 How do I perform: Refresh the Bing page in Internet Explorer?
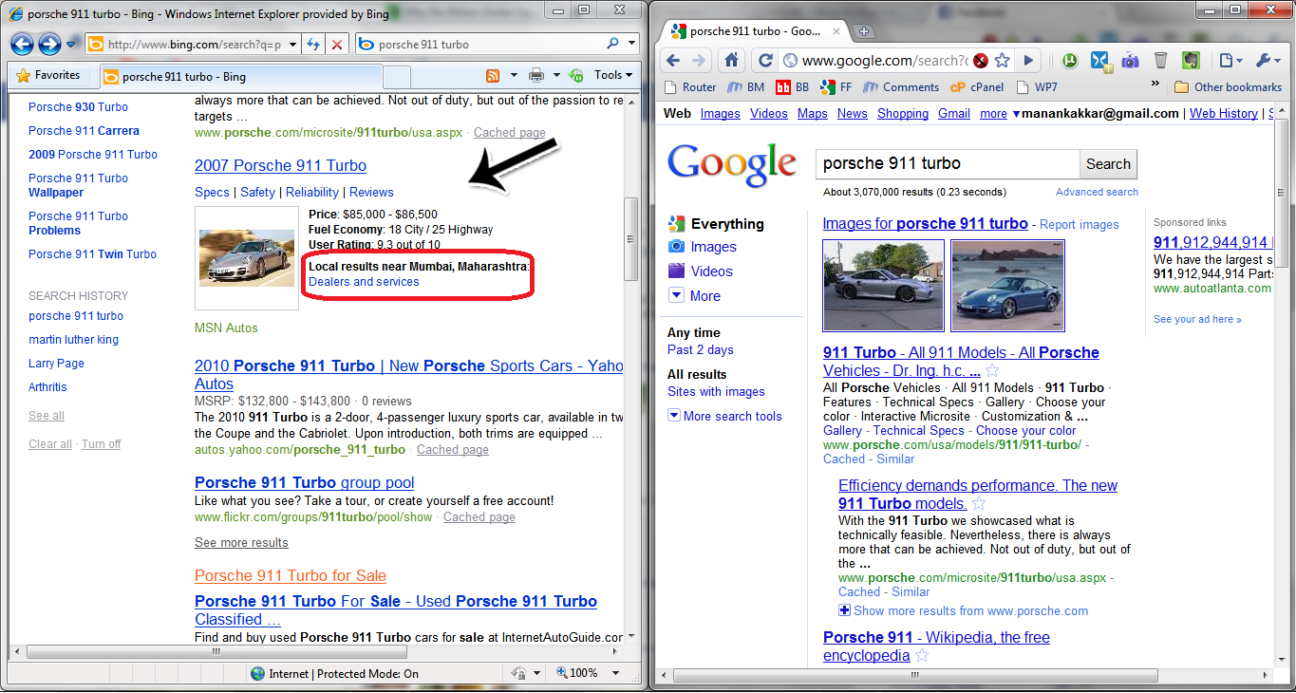point(313,45)
